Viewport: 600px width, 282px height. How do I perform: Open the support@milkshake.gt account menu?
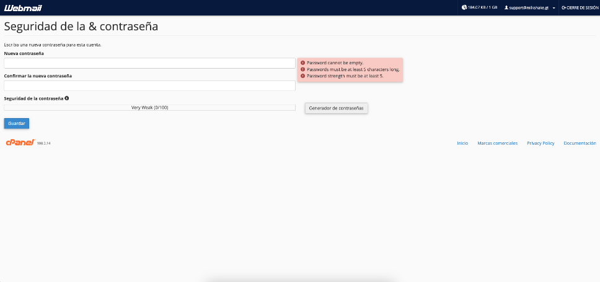pyautogui.click(x=529, y=7)
